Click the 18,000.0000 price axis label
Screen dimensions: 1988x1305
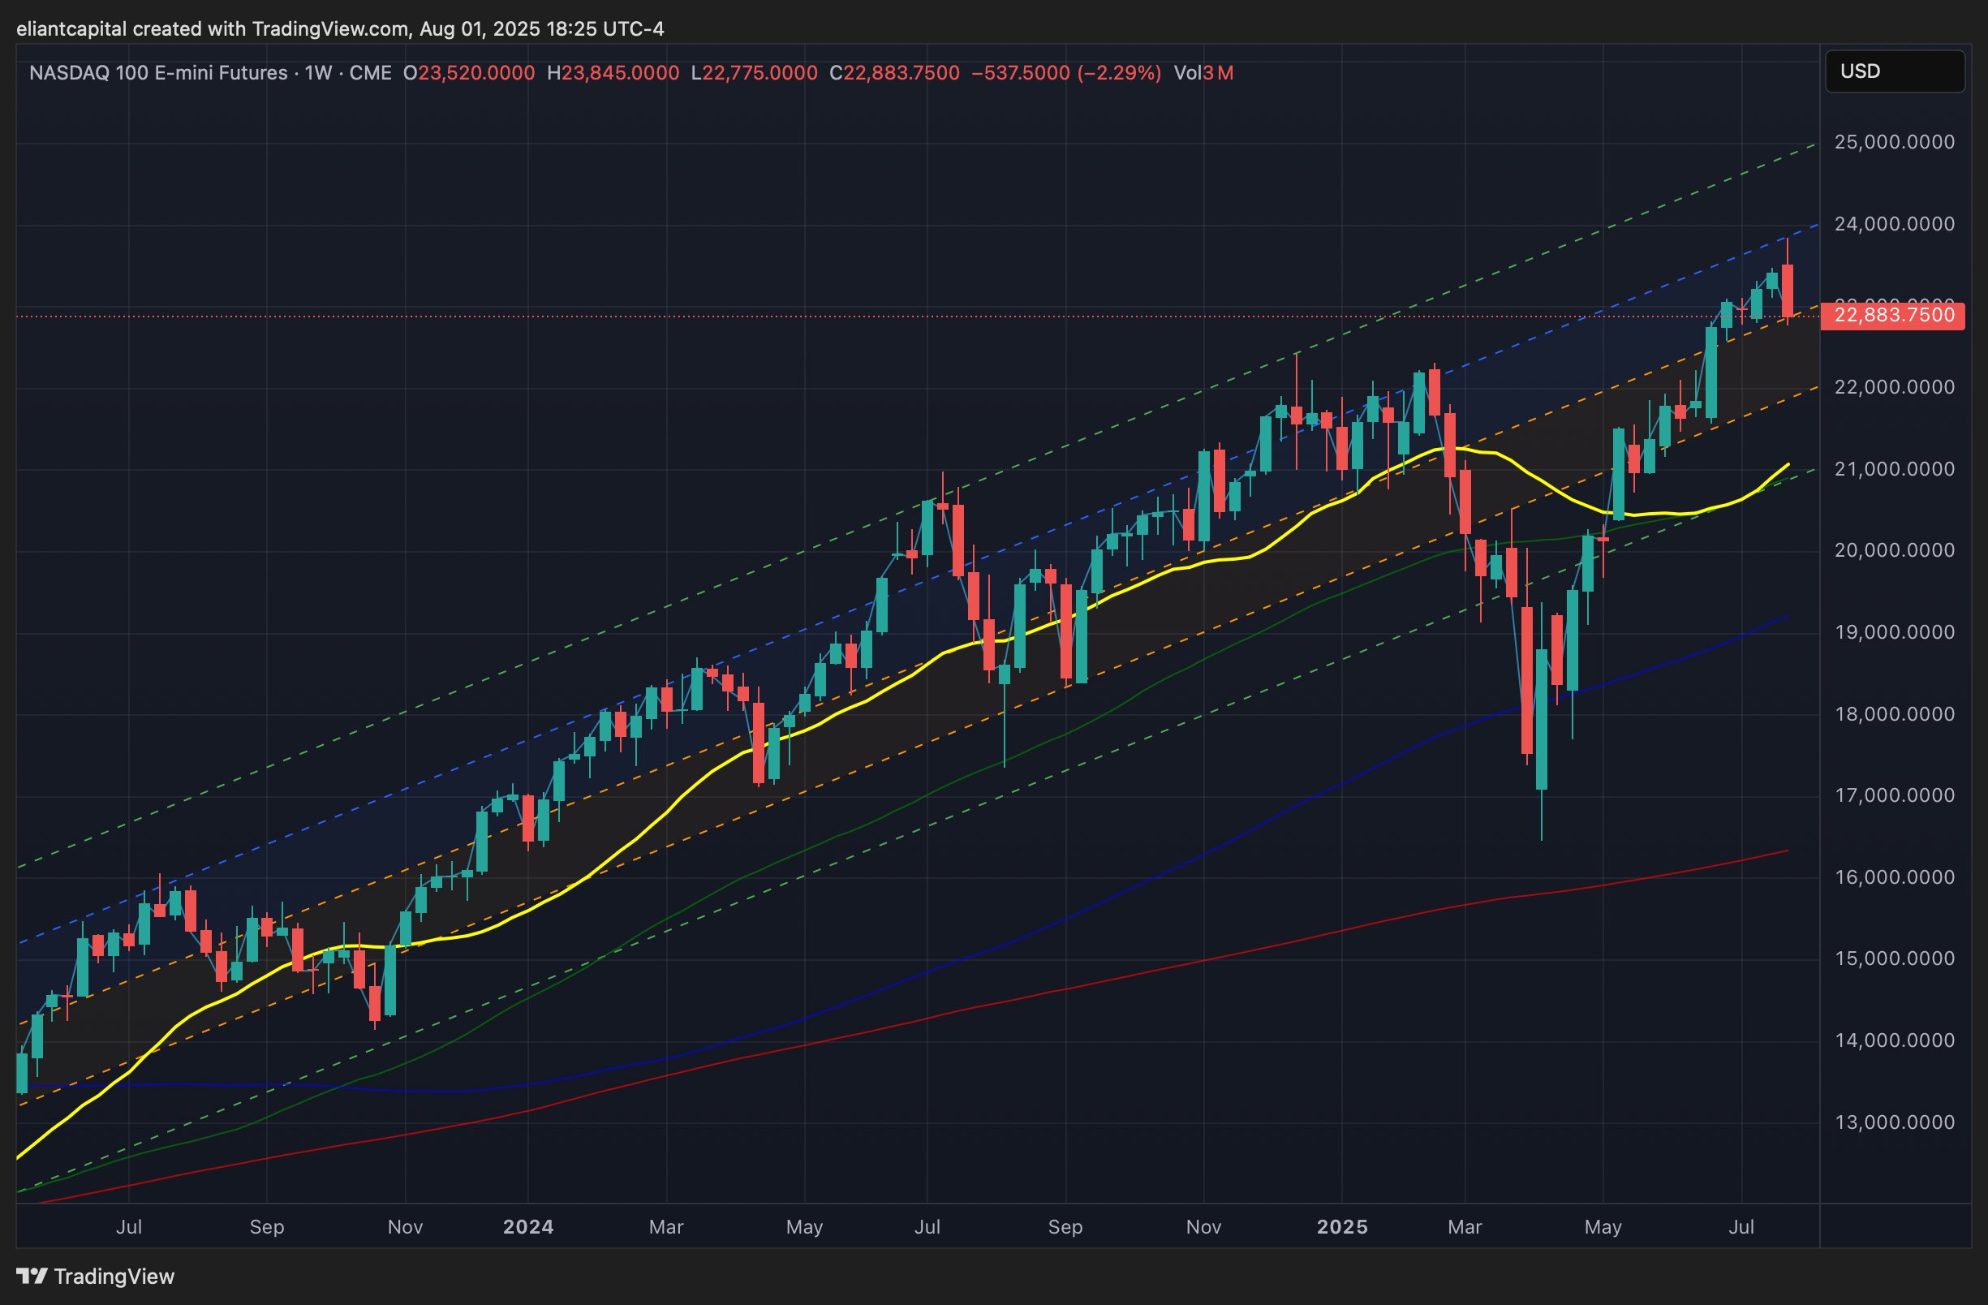click(x=1894, y=714)
